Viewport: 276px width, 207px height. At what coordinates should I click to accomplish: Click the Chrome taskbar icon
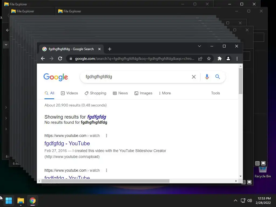tap(32, 201)
